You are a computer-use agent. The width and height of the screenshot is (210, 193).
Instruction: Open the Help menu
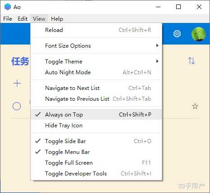coord(57,19)
